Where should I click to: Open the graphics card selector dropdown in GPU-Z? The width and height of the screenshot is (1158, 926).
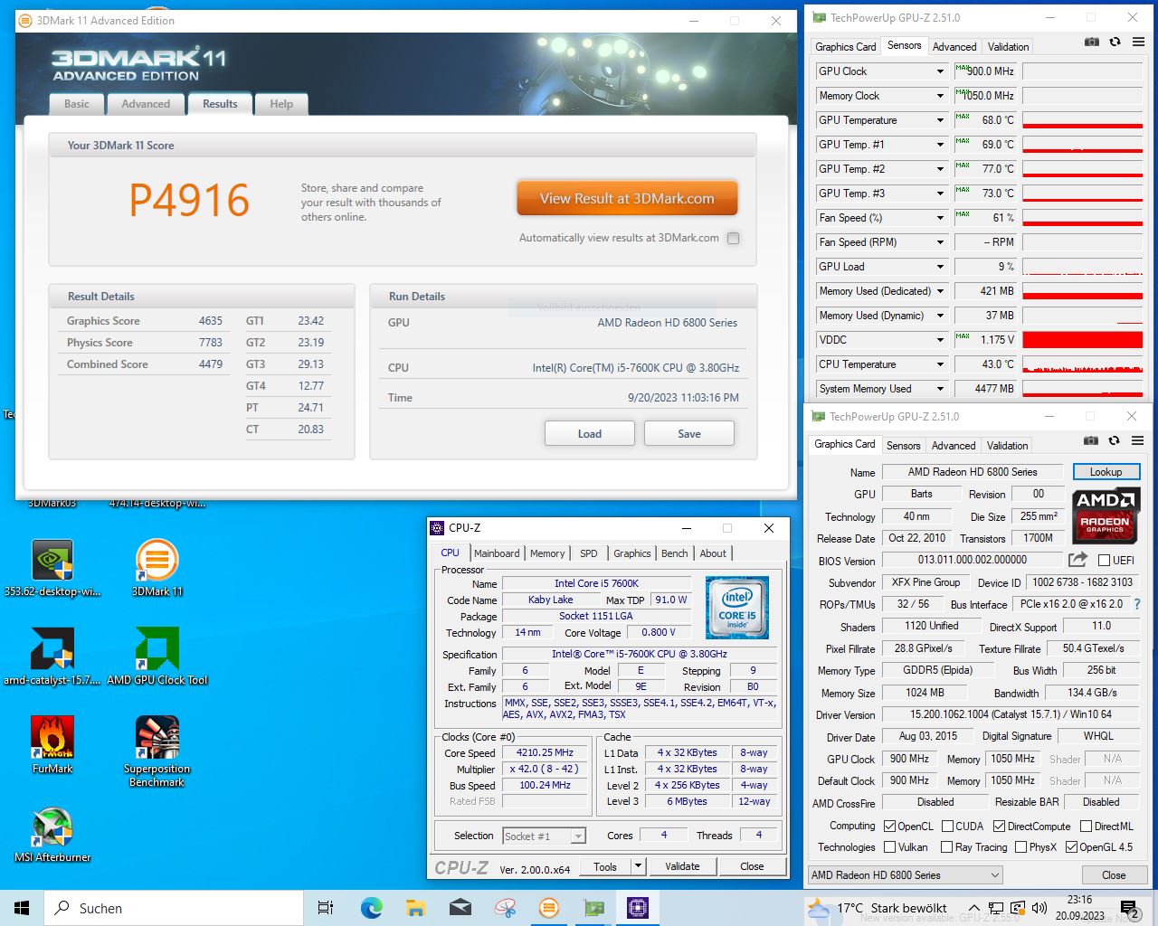point(993,874)
